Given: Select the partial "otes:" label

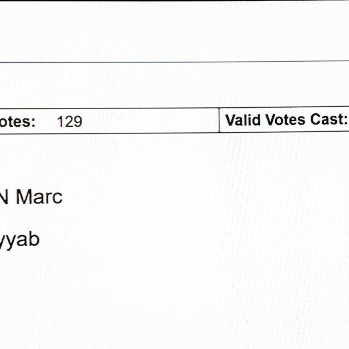Looking at the screenshot, I should pos(17,122).
